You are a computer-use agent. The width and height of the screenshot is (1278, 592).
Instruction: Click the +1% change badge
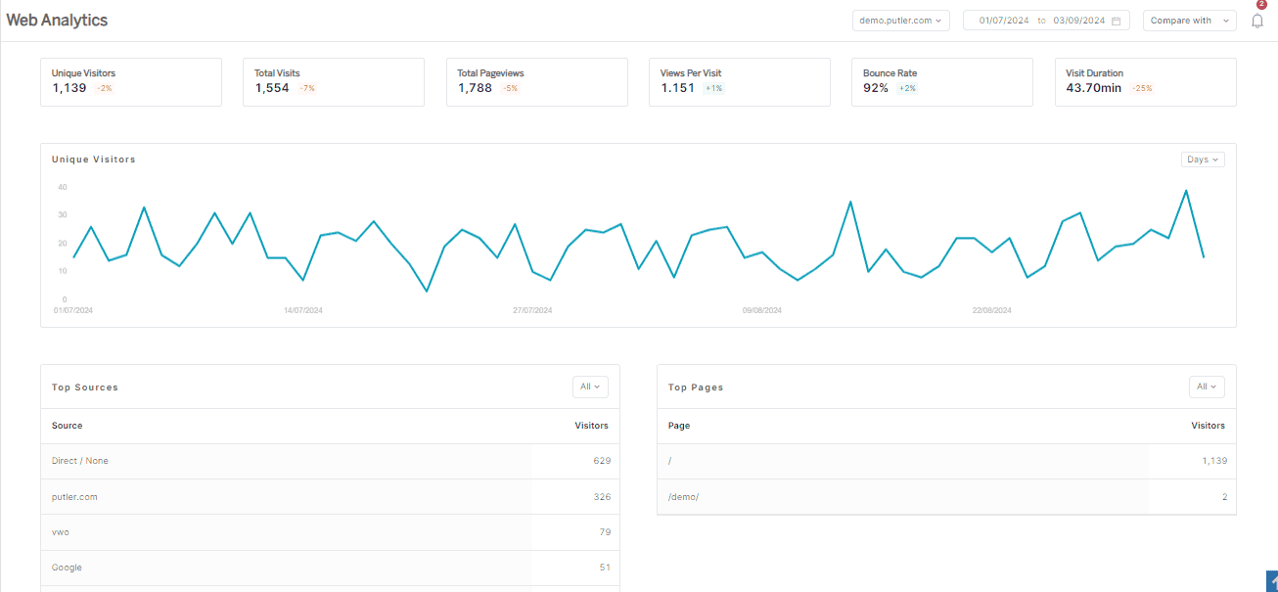713,88
